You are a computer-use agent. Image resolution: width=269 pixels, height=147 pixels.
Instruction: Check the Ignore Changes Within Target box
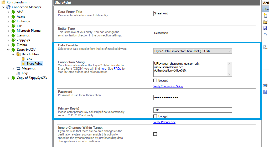coord(155,134)
